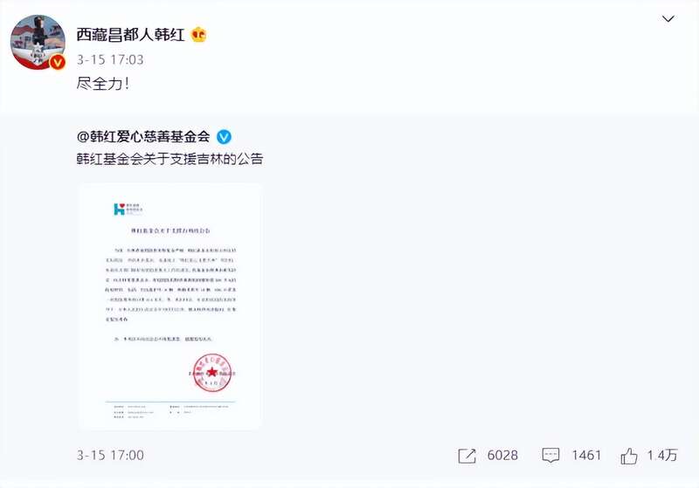Open original post timestamp 3-15 17:00
This screenshot has height=488, width=699.
click(x=110, y=455)
